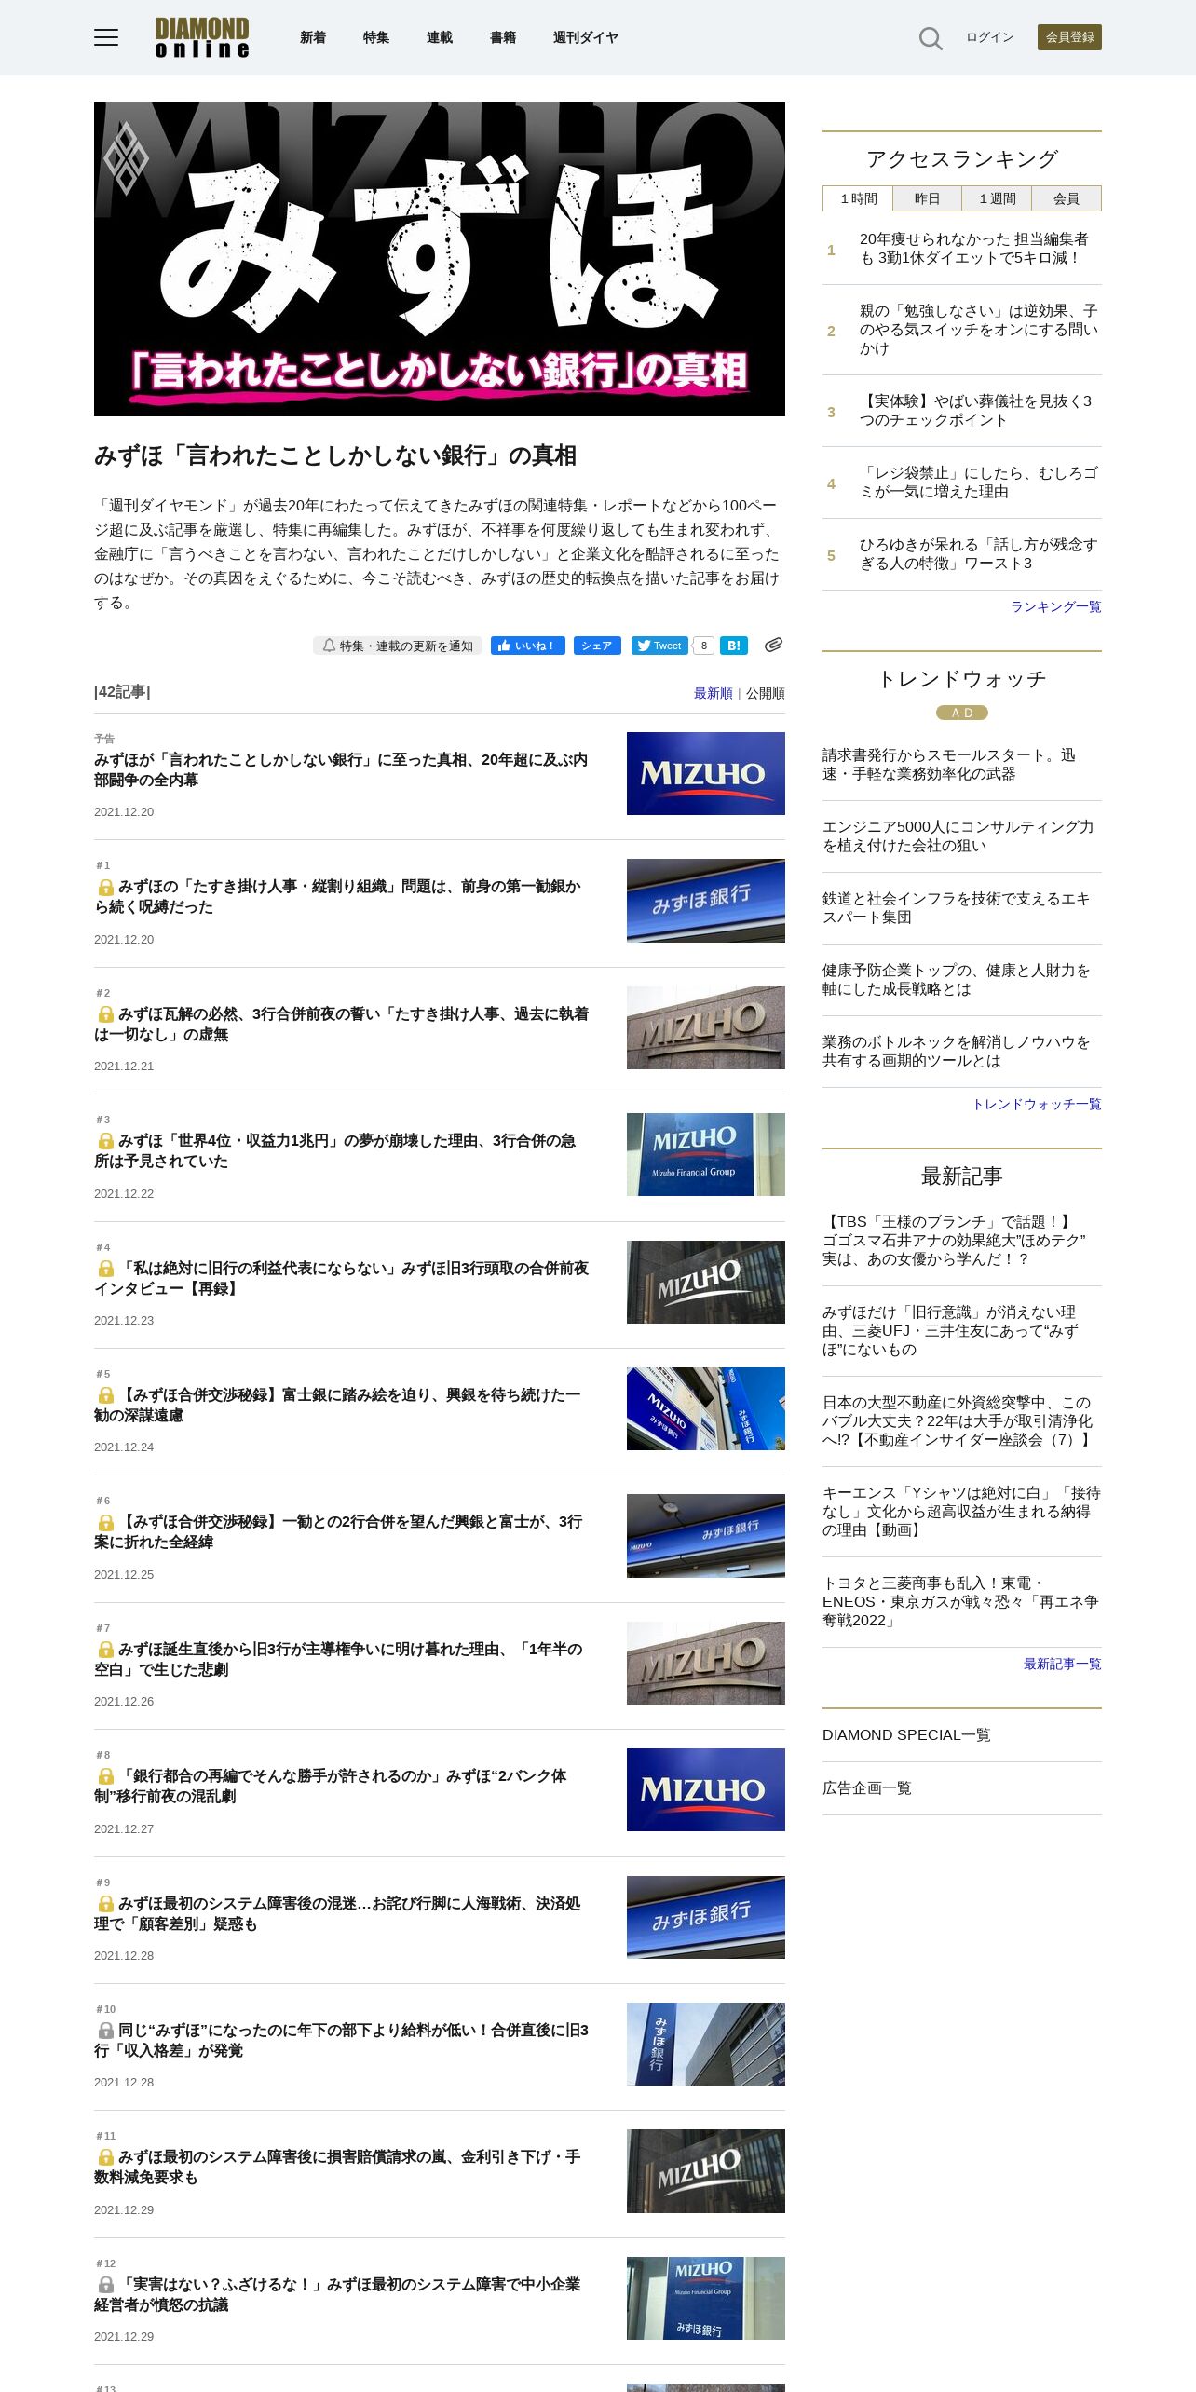Select the 1時間 ranking tab
The height and width of the screenshot is (2392, 1196).
point(858,198)
